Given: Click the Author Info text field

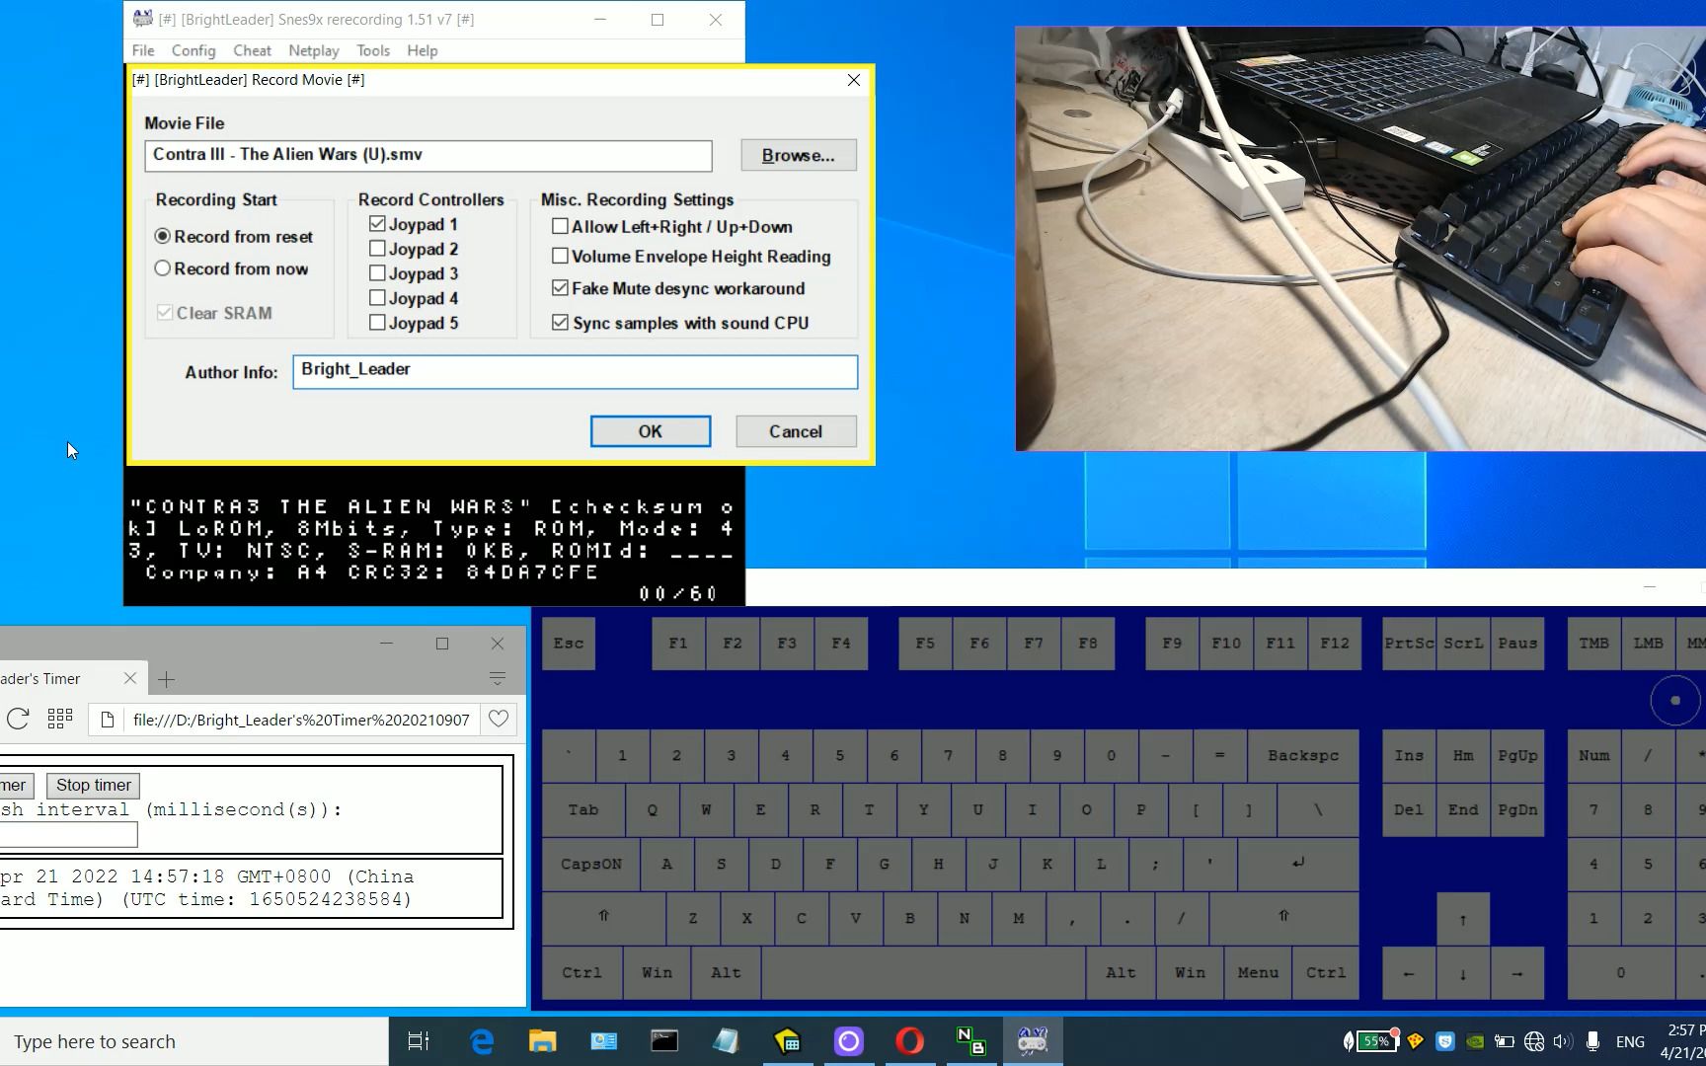Looking at the screenshot, I should pyautogui.click(x=575, y=372).
